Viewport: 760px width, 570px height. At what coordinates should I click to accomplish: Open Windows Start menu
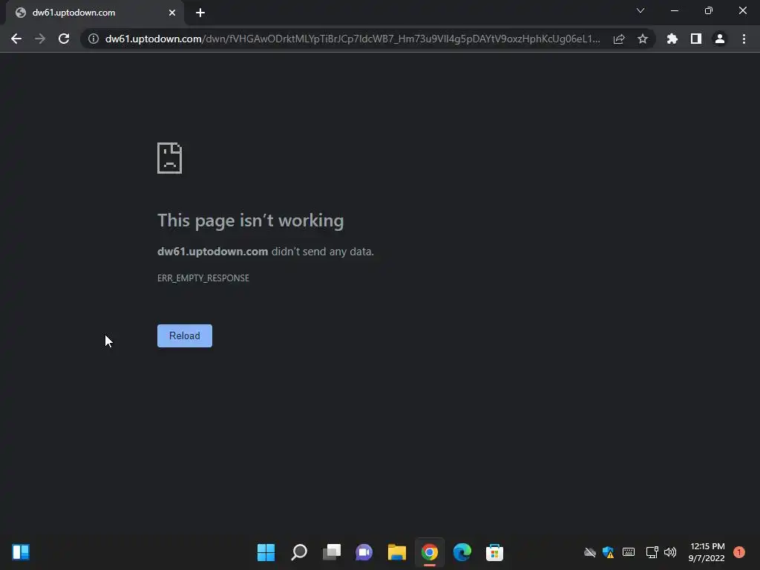(266, 552)
